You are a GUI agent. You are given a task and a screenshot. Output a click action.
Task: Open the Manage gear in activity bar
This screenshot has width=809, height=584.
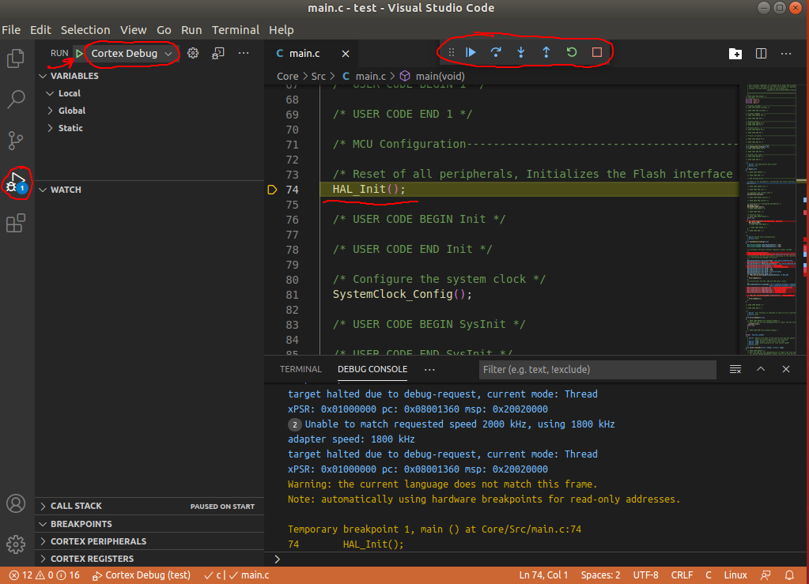click(16, 544)
